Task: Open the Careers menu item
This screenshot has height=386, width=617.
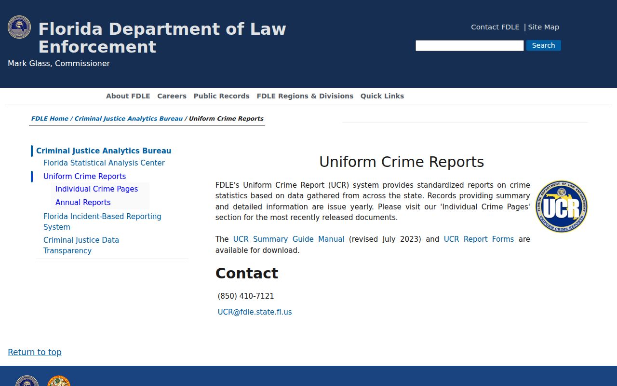Action: (x=172, y=96)
